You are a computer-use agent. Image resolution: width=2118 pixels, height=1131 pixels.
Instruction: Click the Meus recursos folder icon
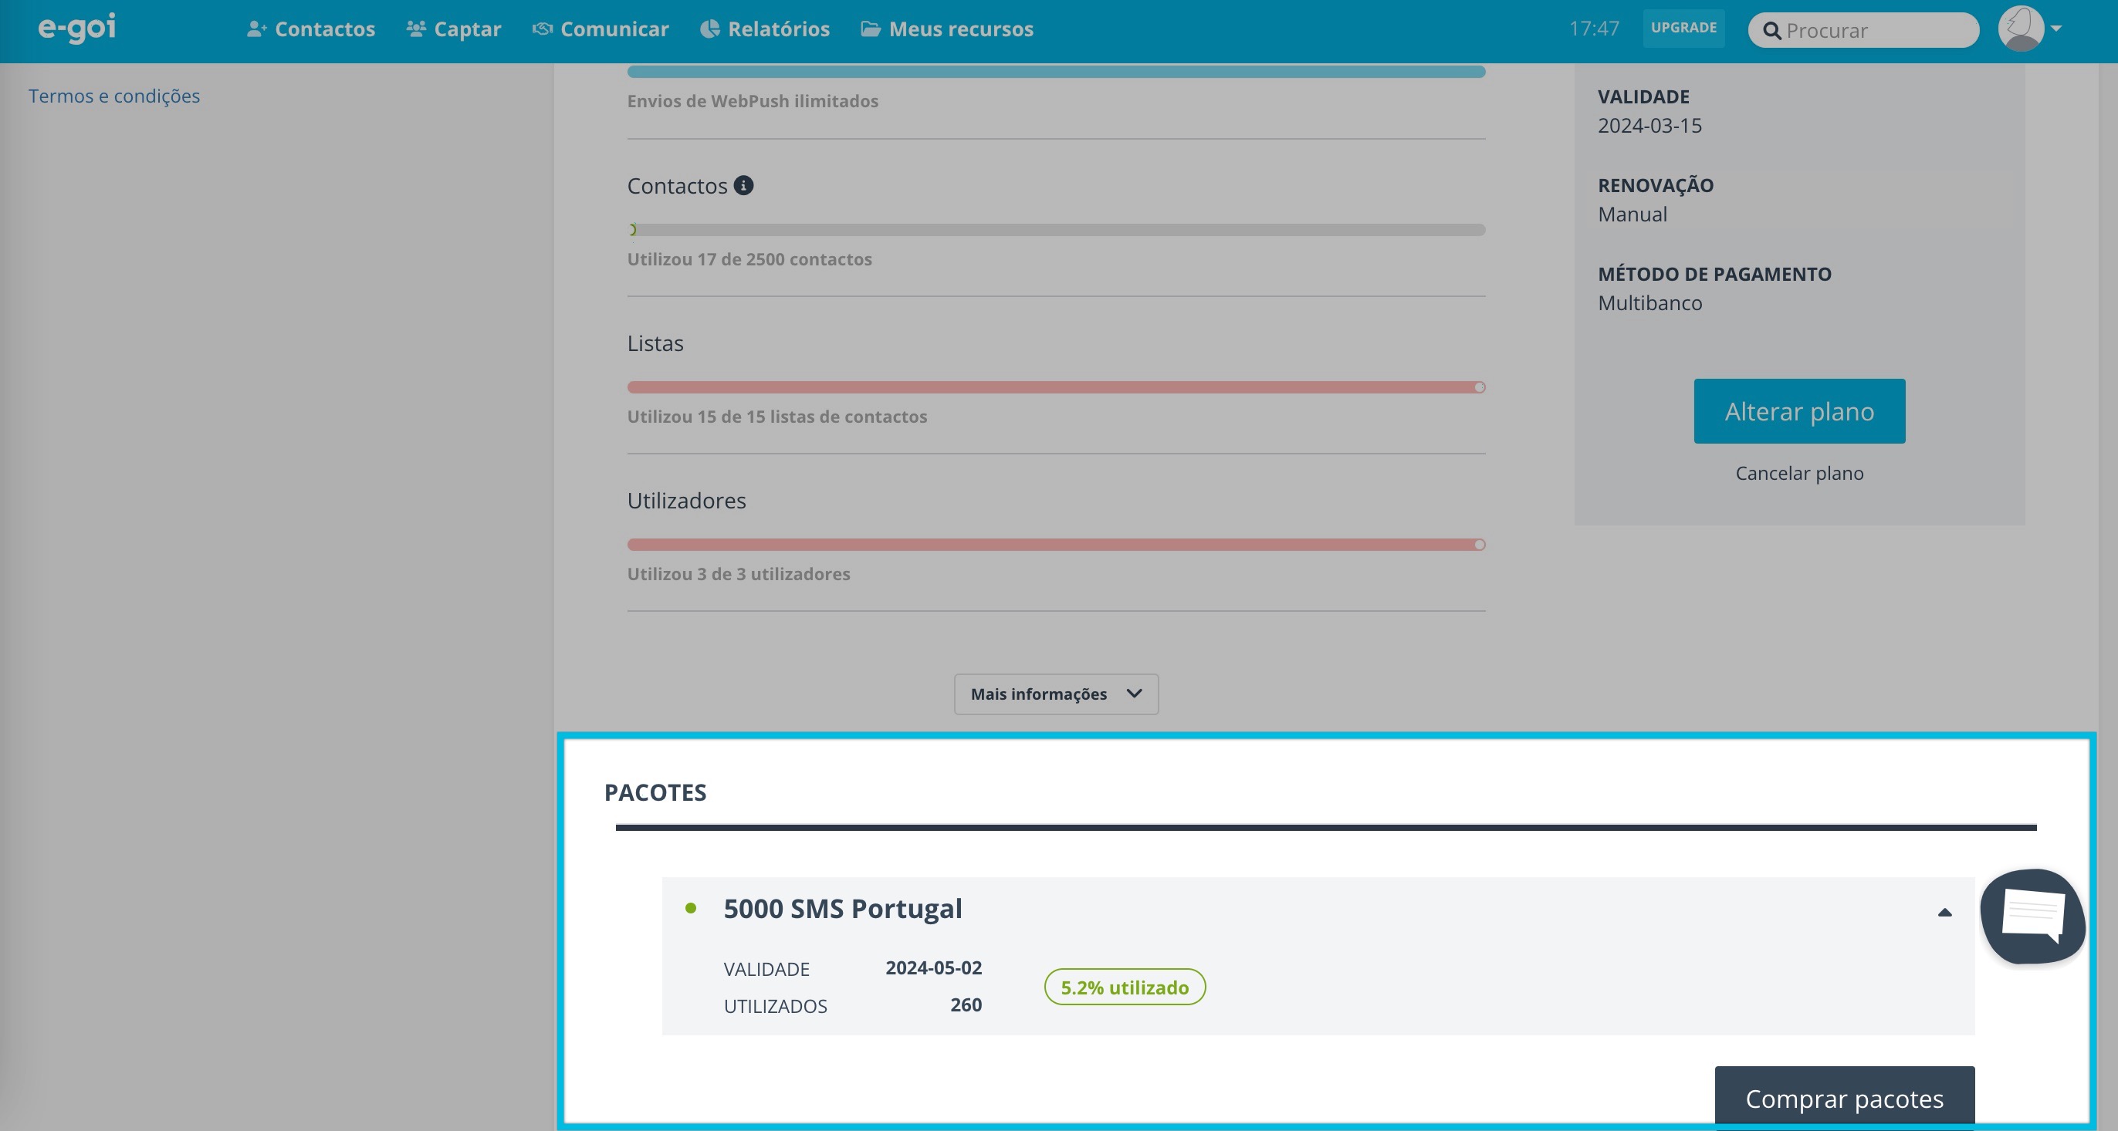coord(870,29)
